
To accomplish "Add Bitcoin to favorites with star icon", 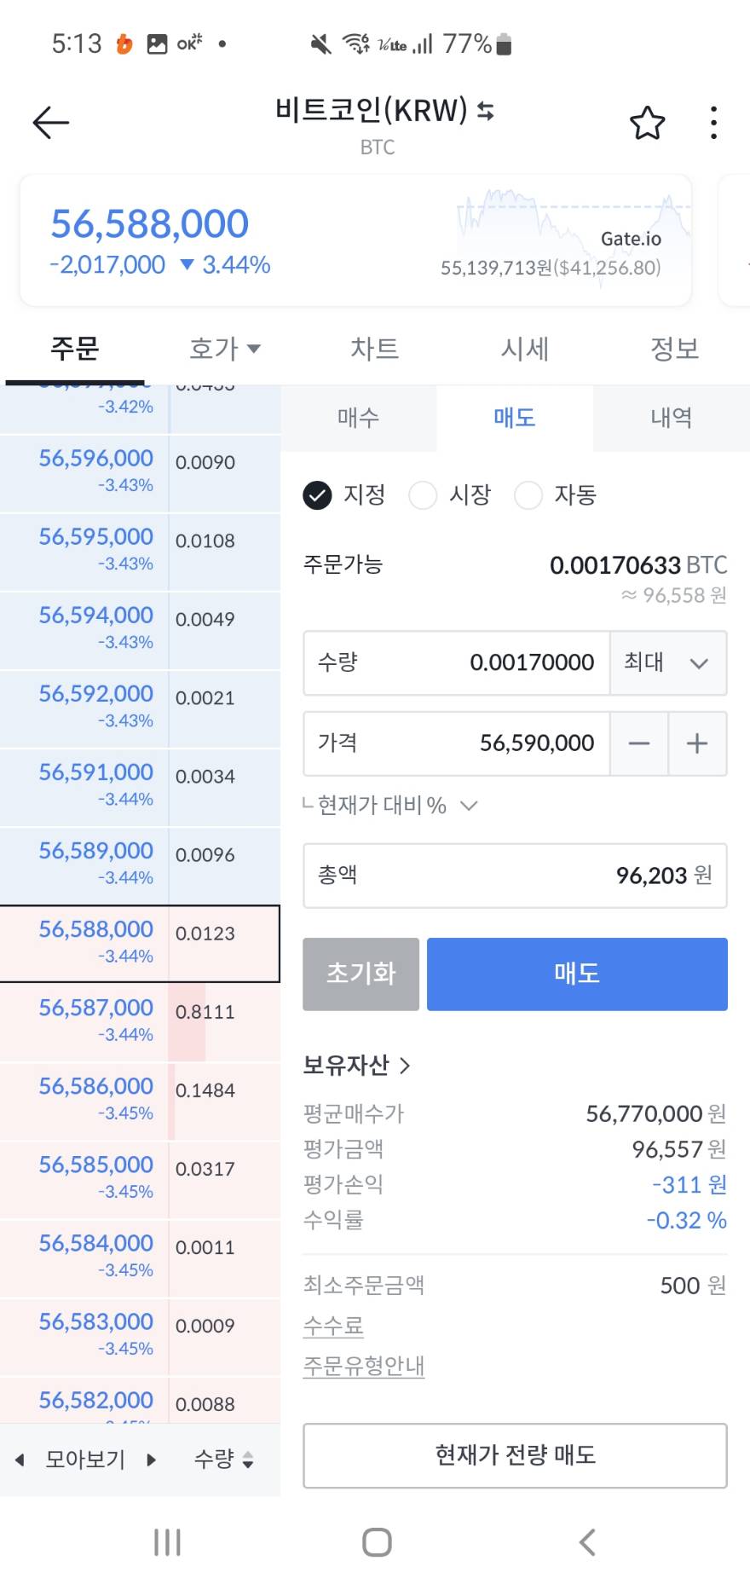I will pyautogui.click(x=647, y=124).
